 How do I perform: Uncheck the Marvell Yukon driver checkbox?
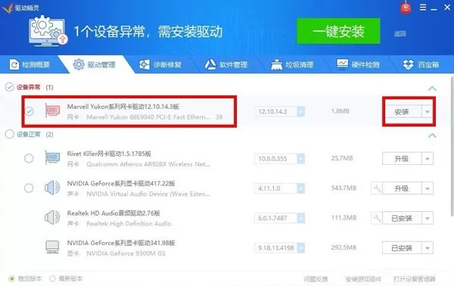(x=29, y=111)
